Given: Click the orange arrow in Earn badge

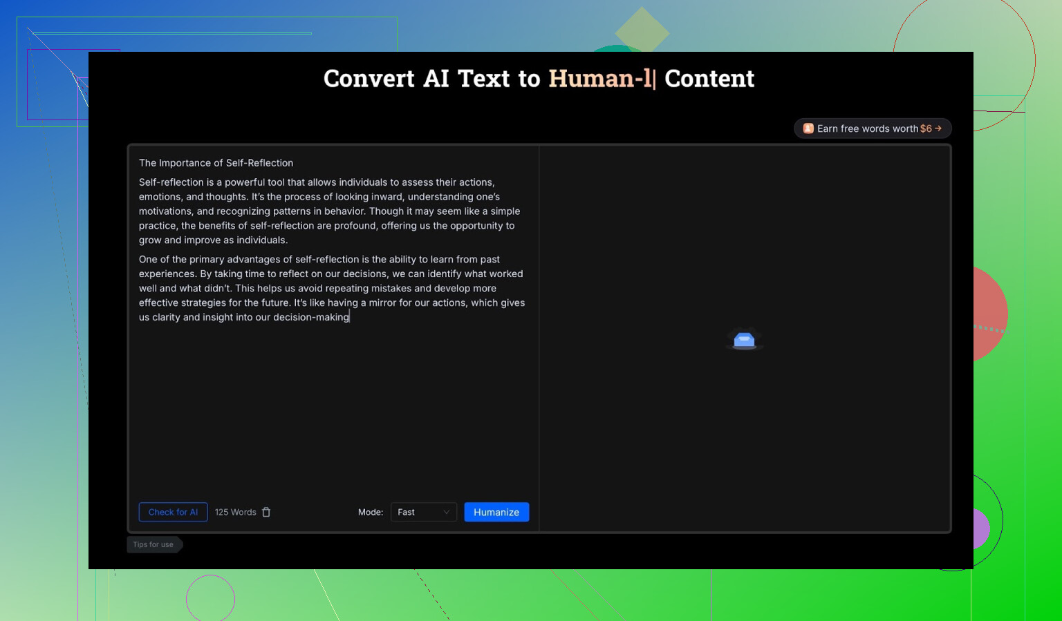Looking at the screenshot, I should pyautogui.click(x=938, y=128).
